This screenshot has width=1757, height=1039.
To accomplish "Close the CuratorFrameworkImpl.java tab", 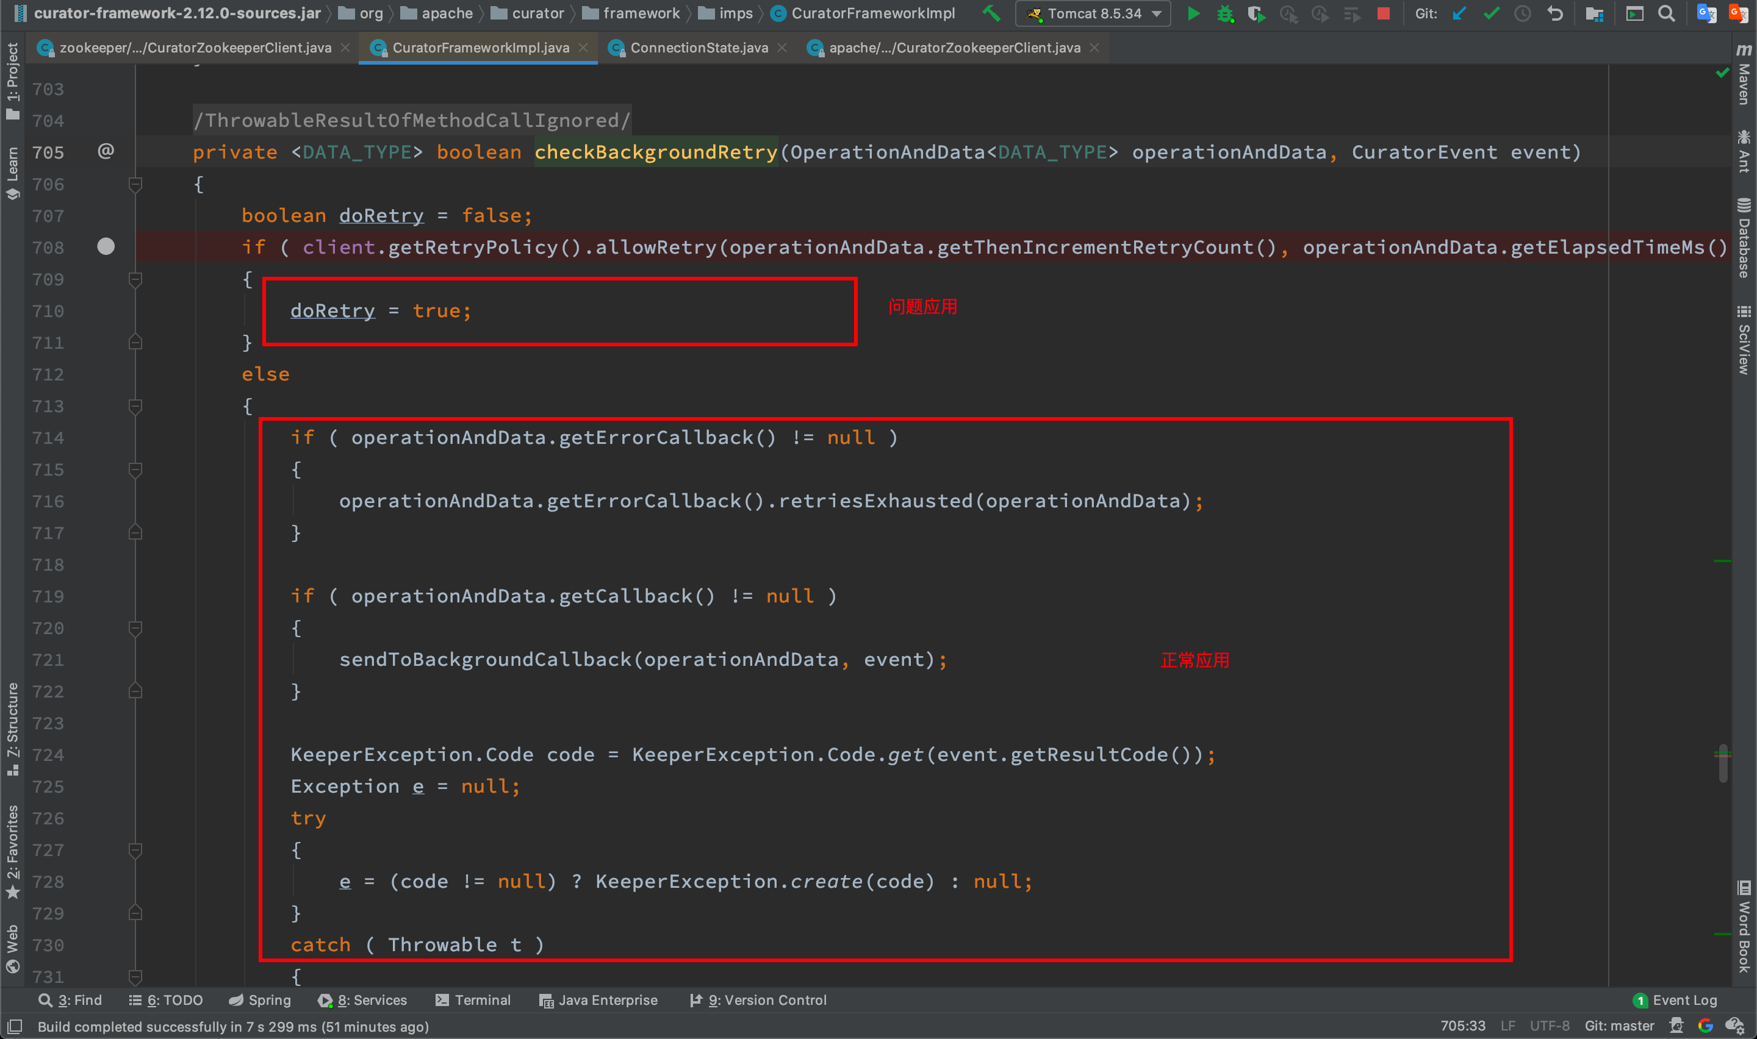I will click(x=583, y=48).
